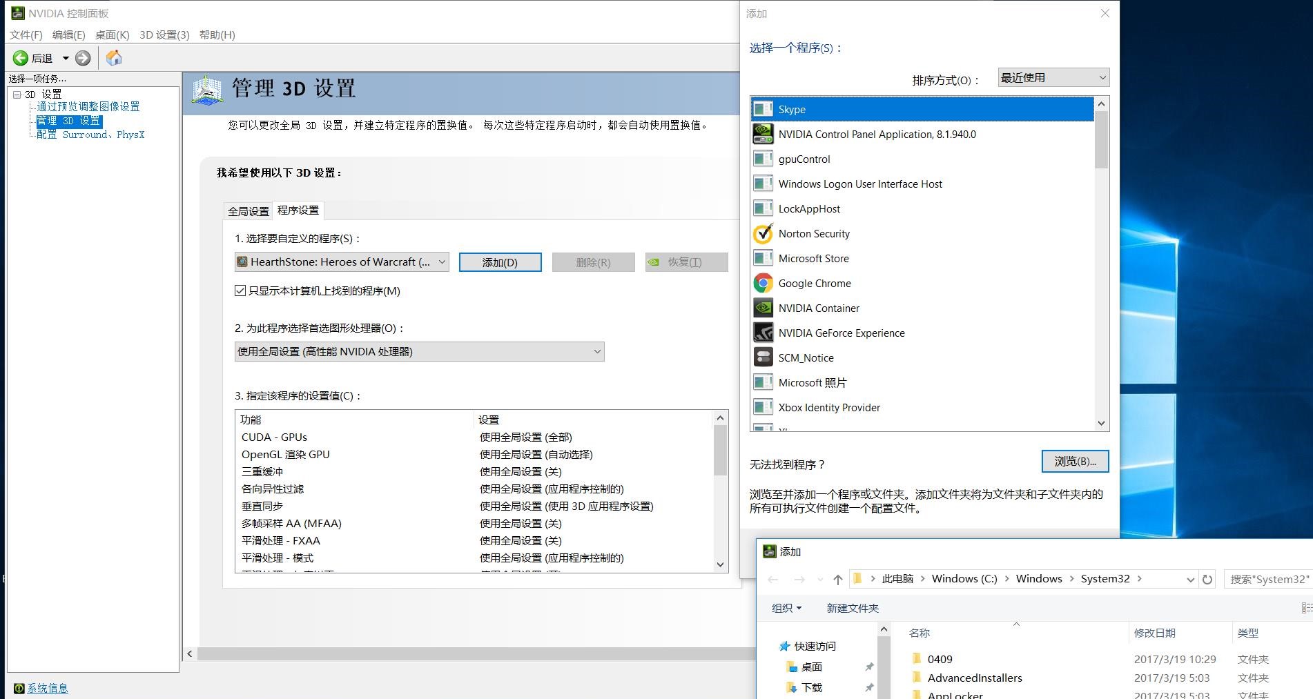This screenshot has width=1313, height=699.
Task: Click the back arrow in the file dialog
Action: tap(773, 580)
